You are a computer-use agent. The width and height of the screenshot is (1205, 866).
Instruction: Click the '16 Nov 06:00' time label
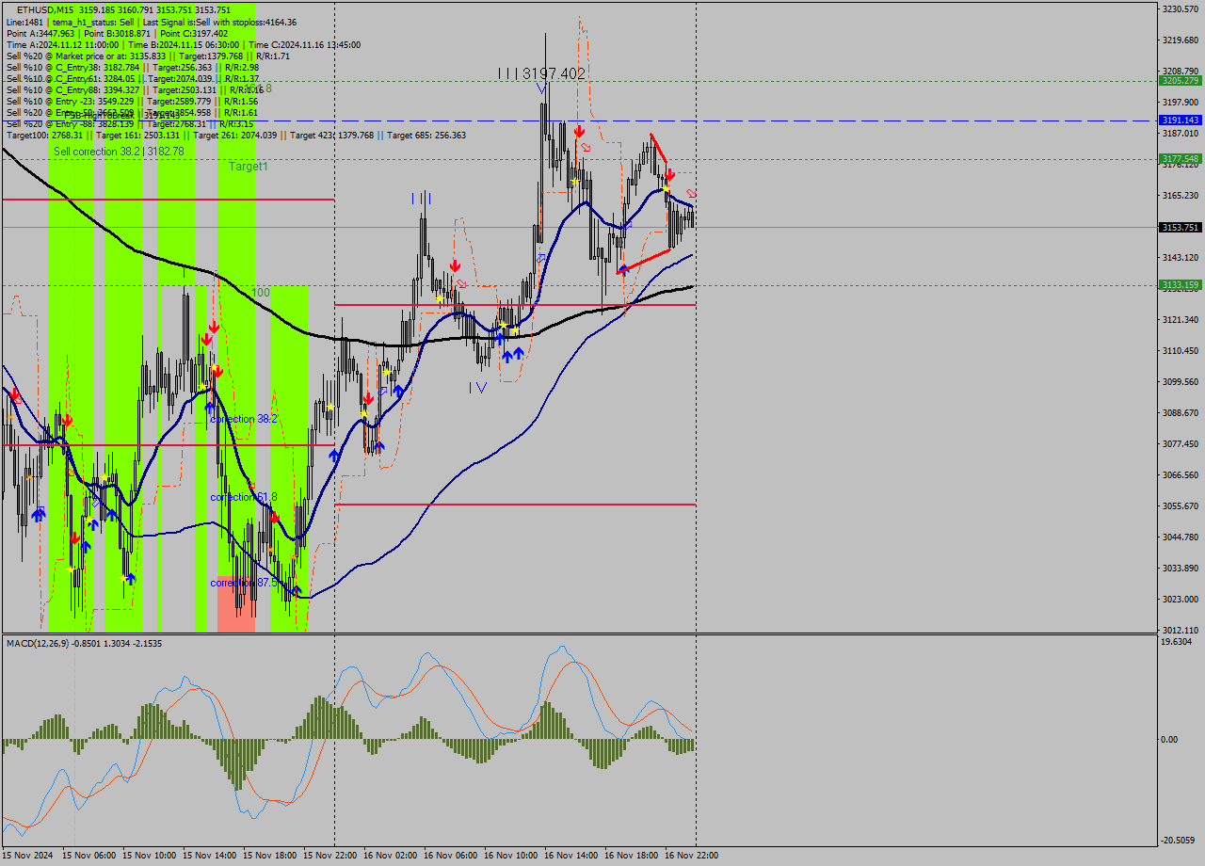point(450,856)
